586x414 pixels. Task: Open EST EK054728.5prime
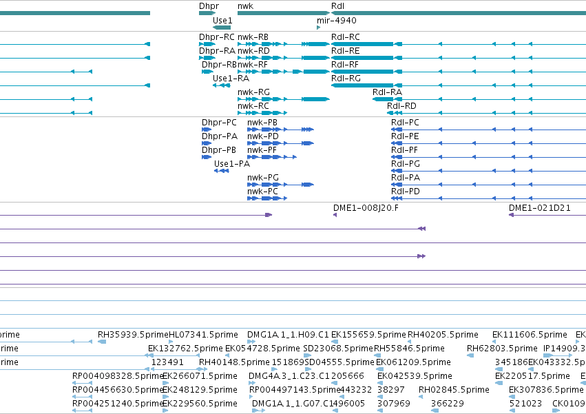[x=262, y=349]
